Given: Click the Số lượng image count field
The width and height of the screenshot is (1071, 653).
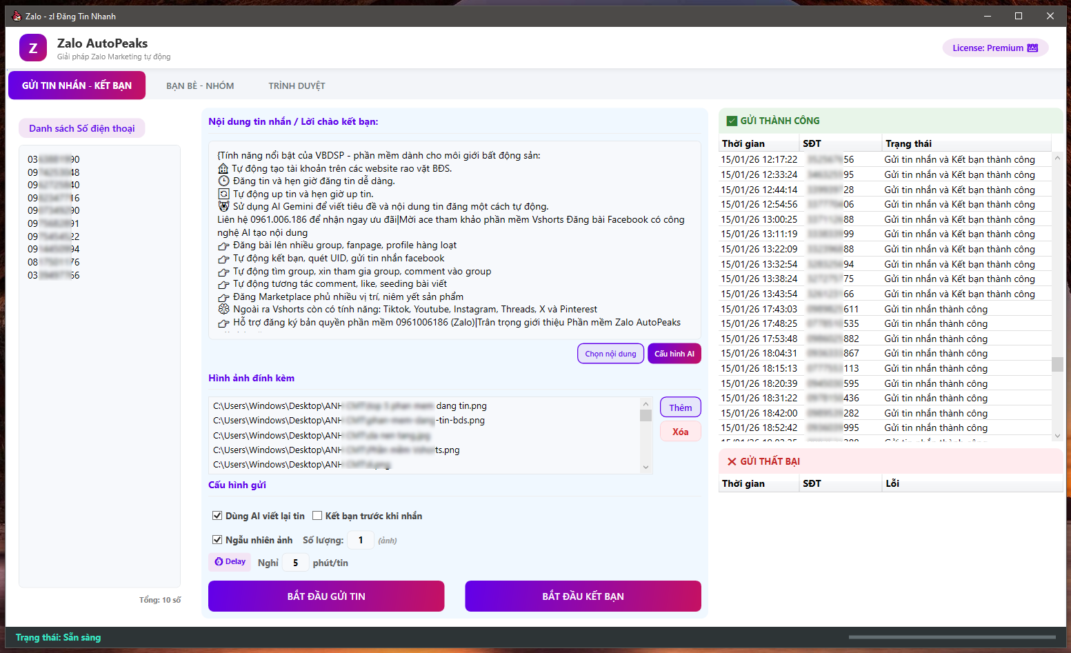Looking at the screenshot, I should [360, 541].
